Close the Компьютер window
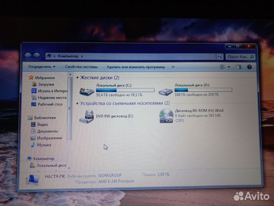 249,47
